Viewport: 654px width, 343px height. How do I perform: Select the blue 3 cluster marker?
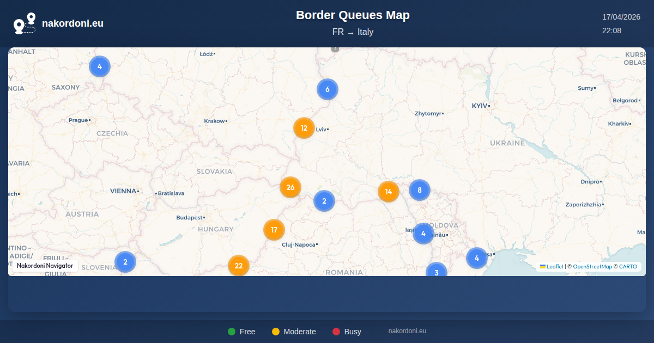coord(436,271)
